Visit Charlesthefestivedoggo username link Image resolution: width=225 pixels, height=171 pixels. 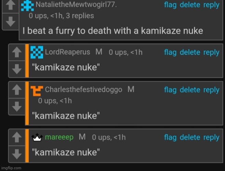tap(83, 90)
